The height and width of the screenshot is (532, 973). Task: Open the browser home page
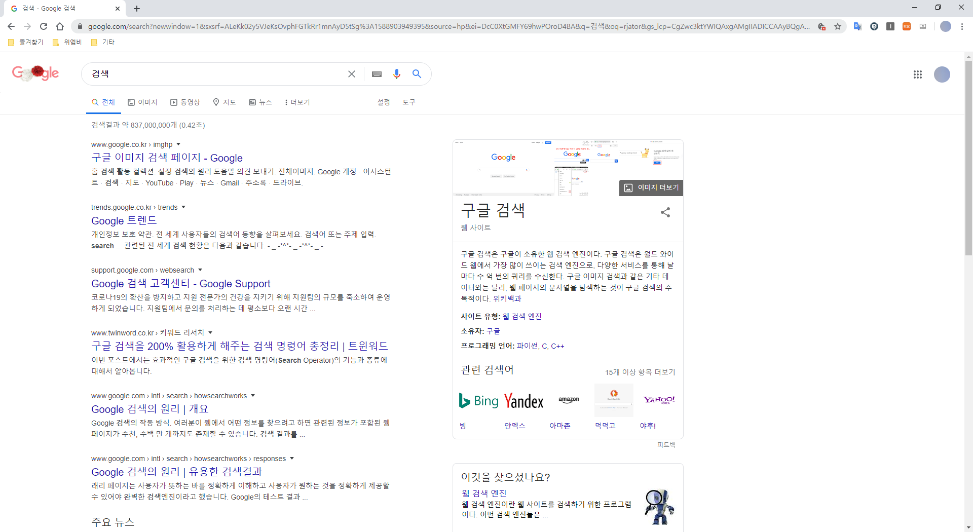click(x=60, y=26)
